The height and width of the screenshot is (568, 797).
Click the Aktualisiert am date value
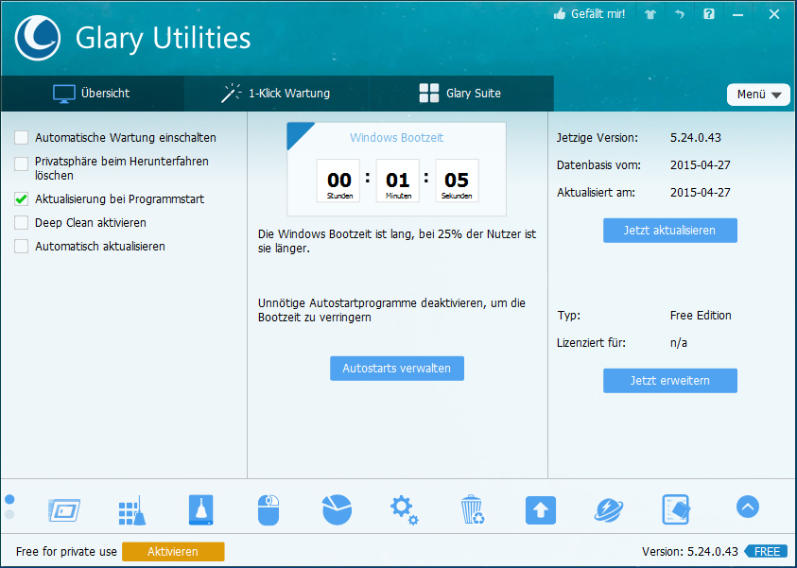click(x=700, y=193)
